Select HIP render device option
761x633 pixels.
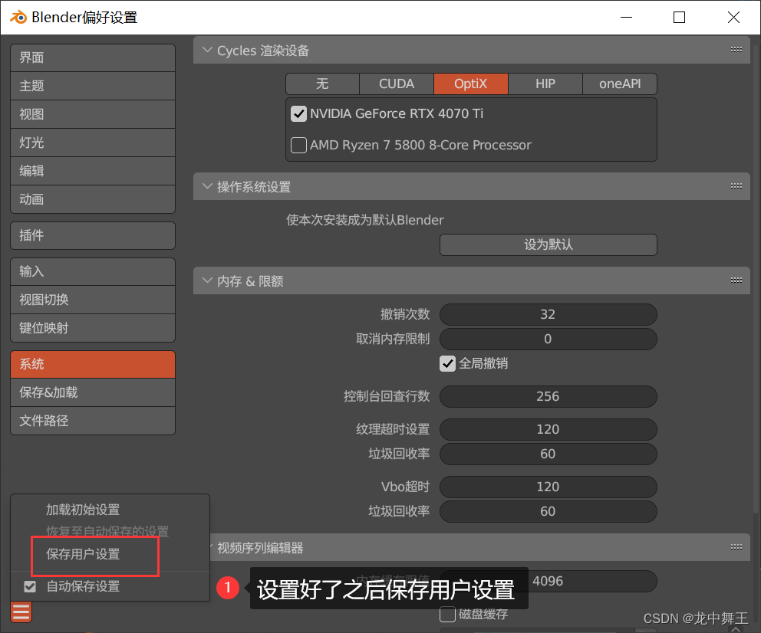click(x=545, y=84)
